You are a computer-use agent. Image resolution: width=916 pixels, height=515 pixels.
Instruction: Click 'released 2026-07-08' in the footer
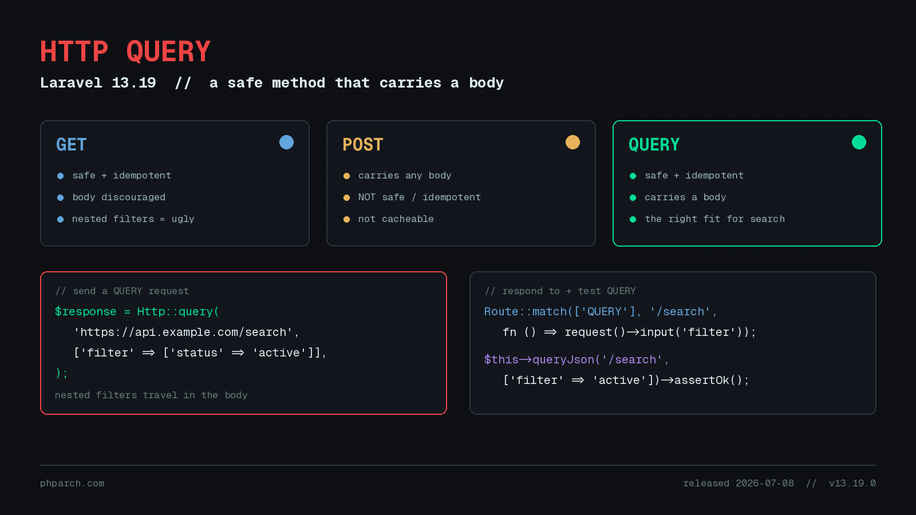739,484
